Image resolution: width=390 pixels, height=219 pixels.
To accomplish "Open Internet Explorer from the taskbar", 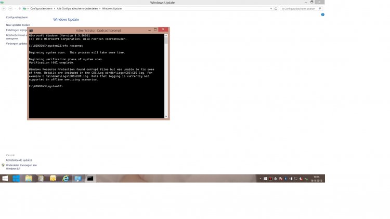I will click(x=66, y=179).
